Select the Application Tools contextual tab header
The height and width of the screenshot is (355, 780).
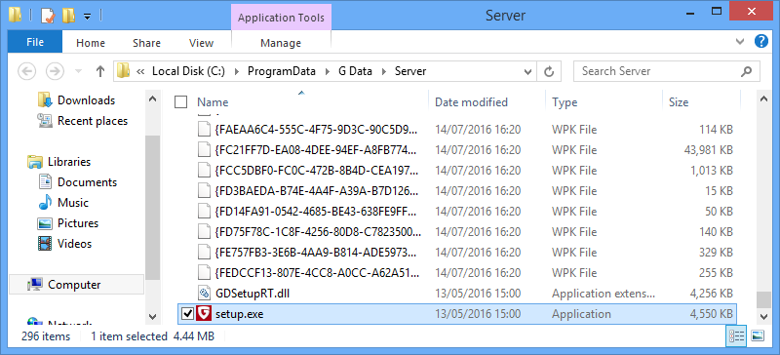281,18
